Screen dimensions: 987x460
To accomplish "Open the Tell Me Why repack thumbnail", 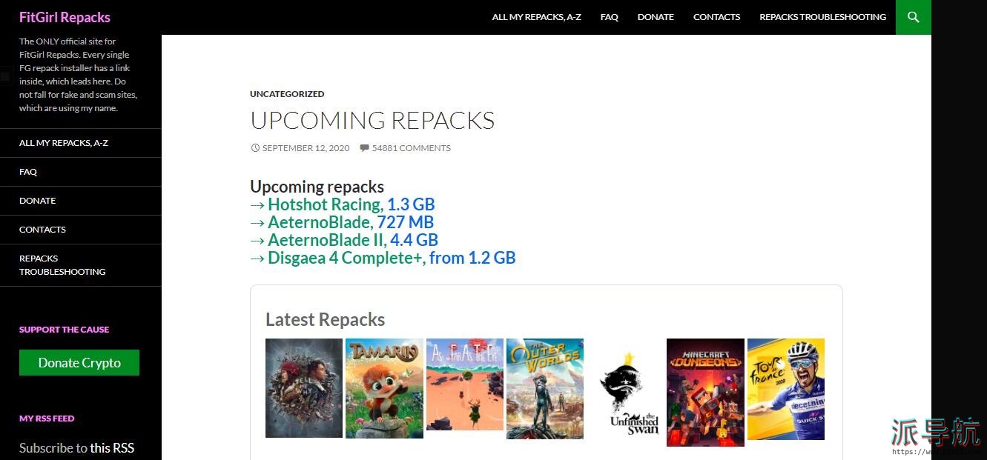I will (x=304, y=388).
